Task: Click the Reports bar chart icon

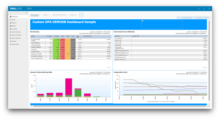Action: pos(10,23)
